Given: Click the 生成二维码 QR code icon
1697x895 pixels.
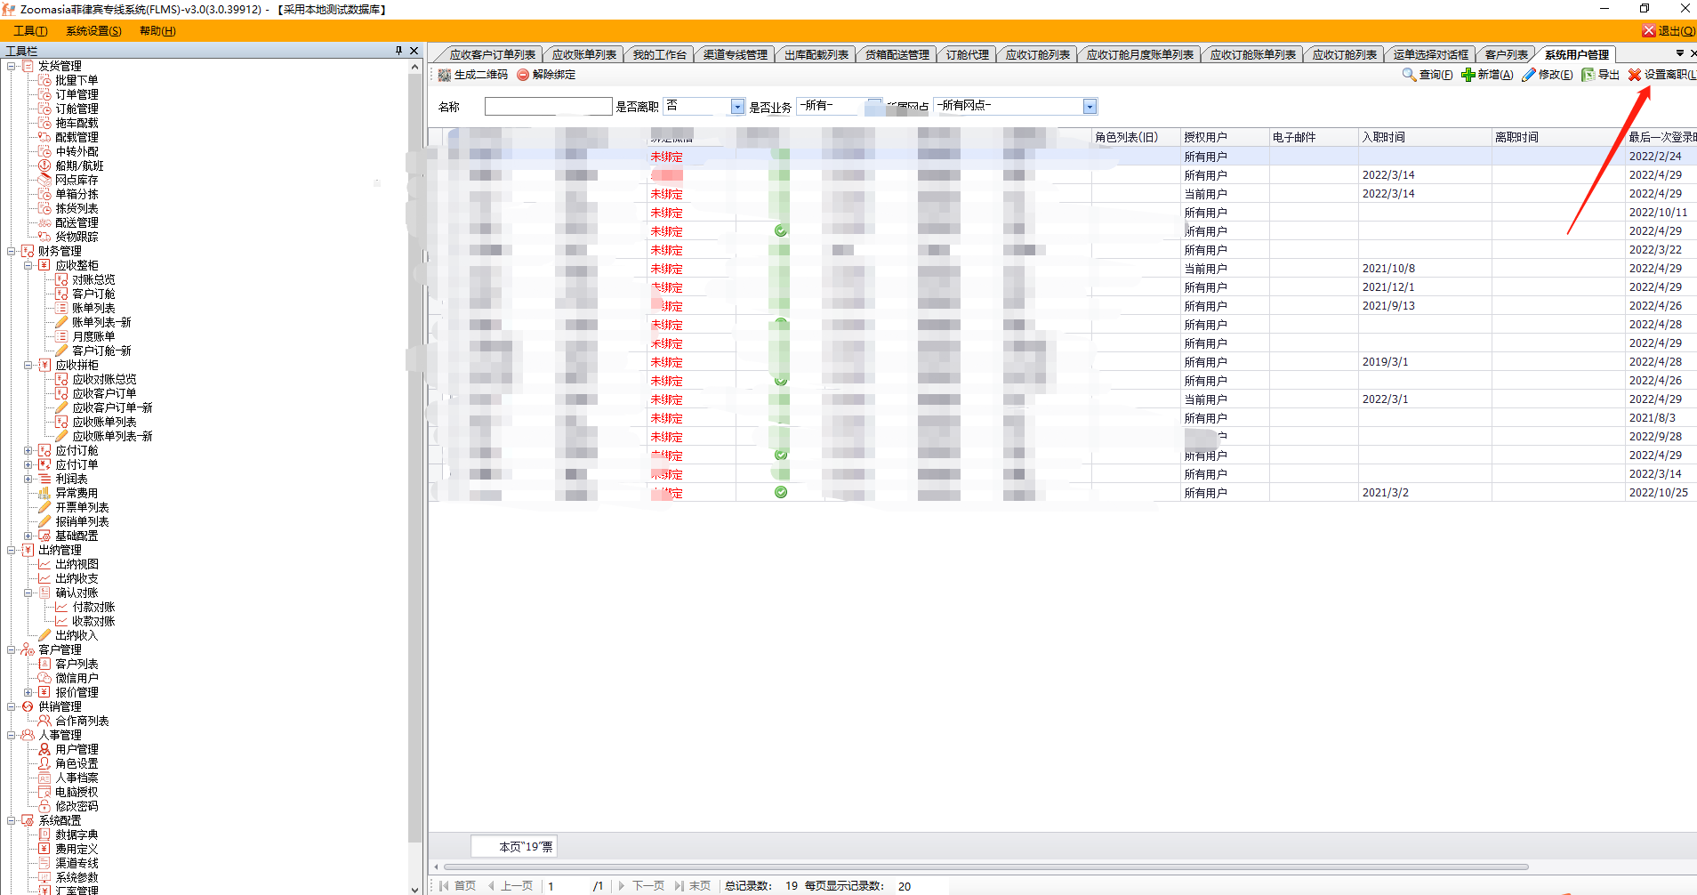Looking at the screenshot, I should click(x=445, y=76).
